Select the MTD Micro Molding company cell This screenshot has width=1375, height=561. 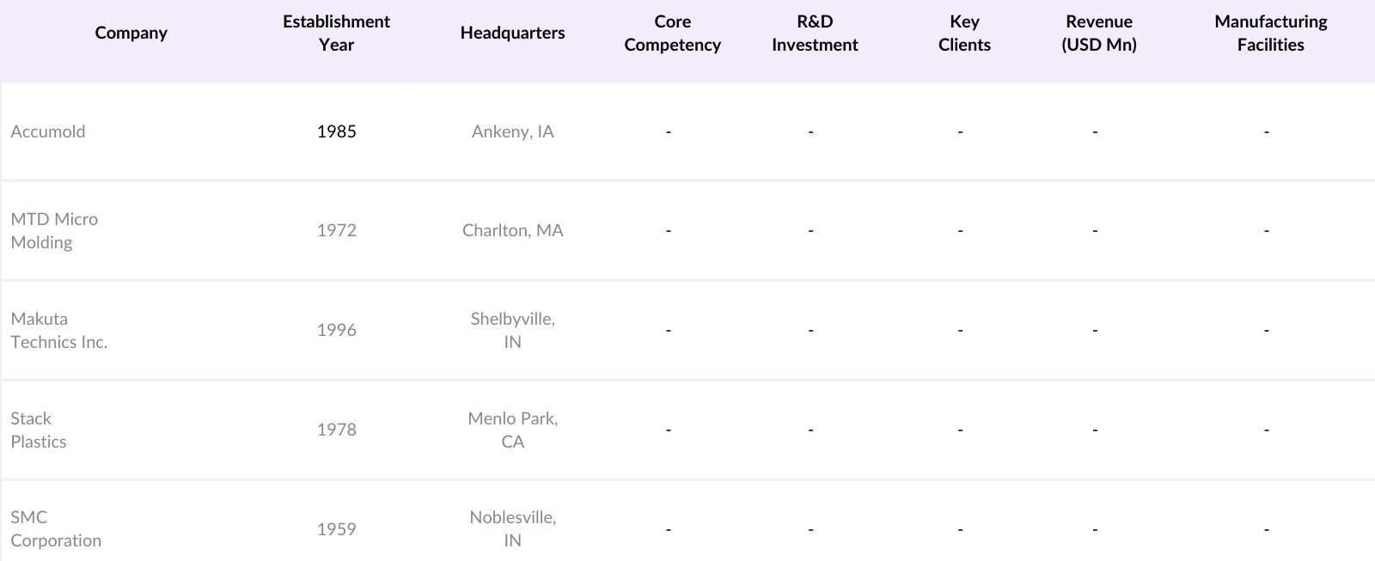pos(54,230)
